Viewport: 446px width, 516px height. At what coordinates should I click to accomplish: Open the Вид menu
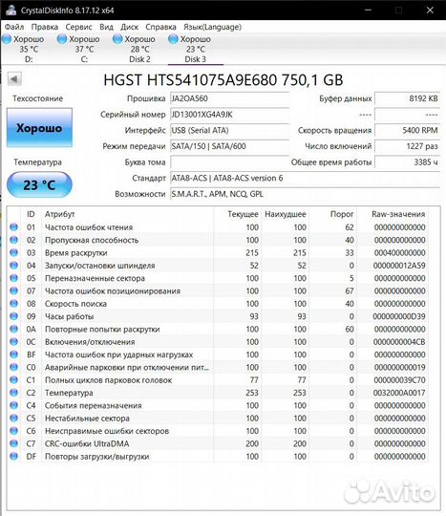[106, 27]
